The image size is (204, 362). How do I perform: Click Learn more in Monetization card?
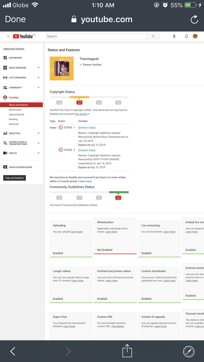coord(111,232)
